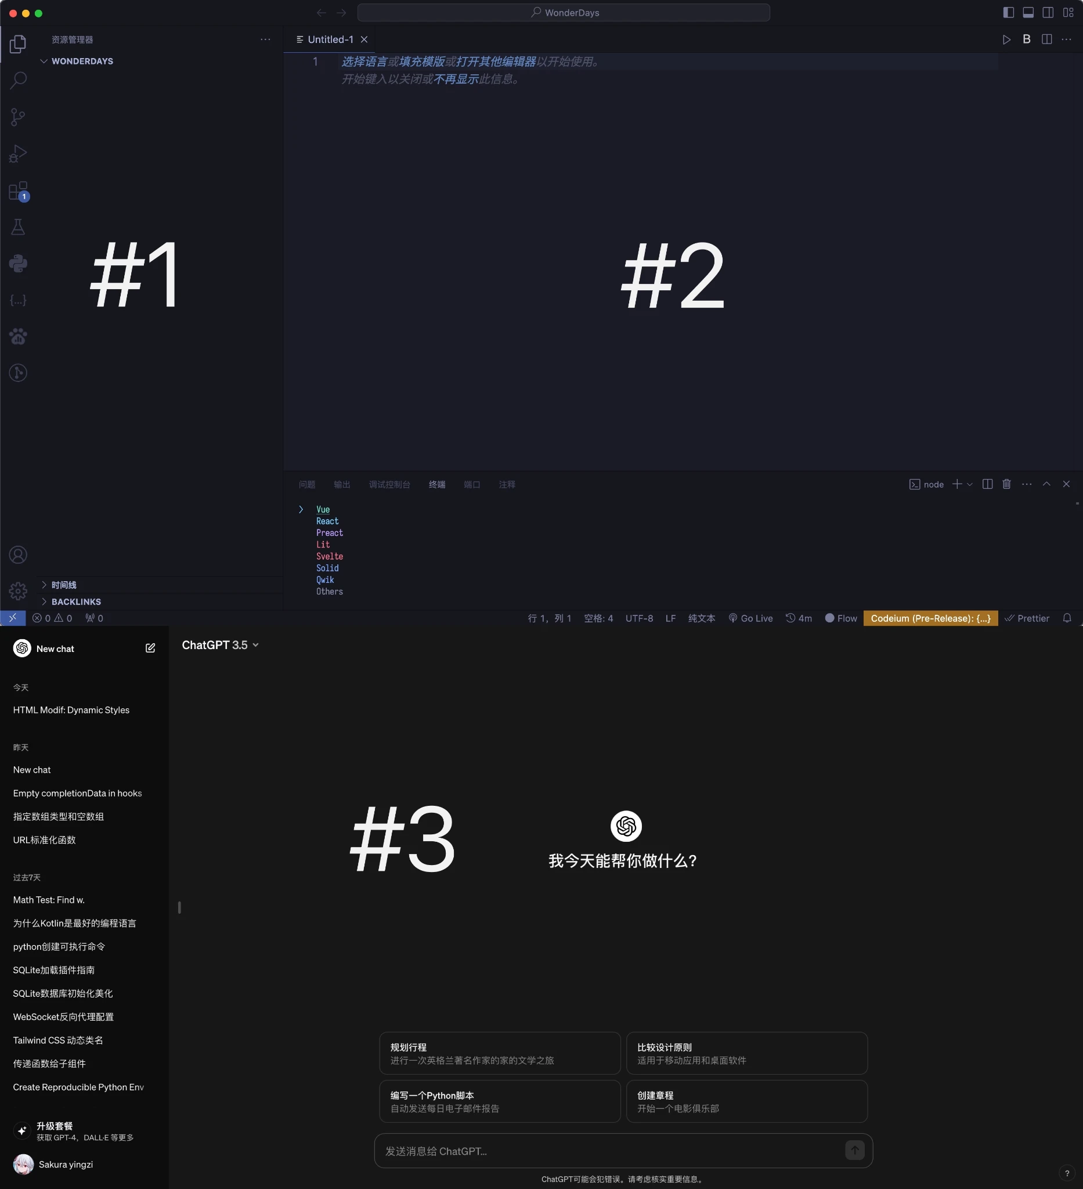Click the trash icon to kill terminal
Screen dimensions: 1083x1189
point(1006,484)
